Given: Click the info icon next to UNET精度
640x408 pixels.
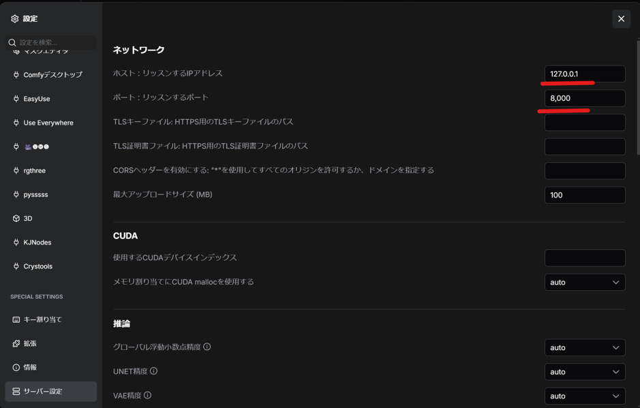Looking at the screenshot, I should coord(154,371).
